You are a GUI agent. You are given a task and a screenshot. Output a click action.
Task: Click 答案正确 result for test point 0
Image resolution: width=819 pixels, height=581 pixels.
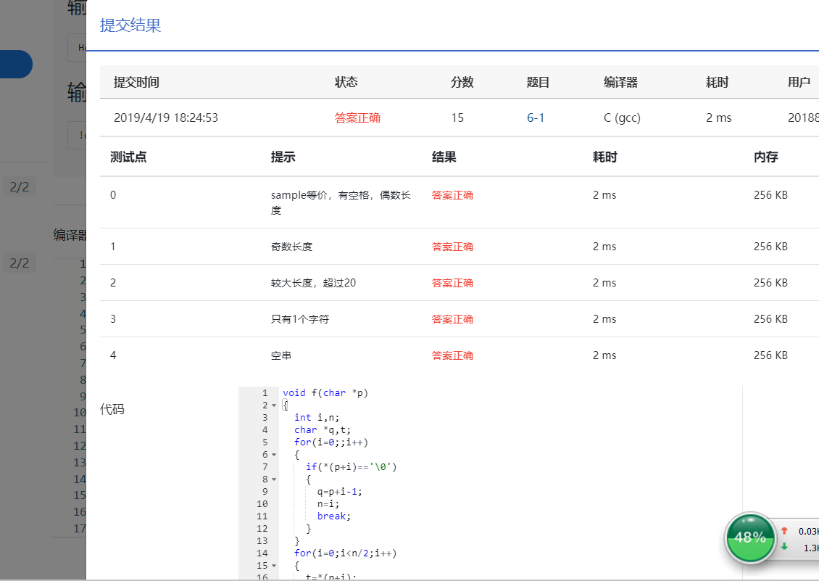[x=452, y=195]
